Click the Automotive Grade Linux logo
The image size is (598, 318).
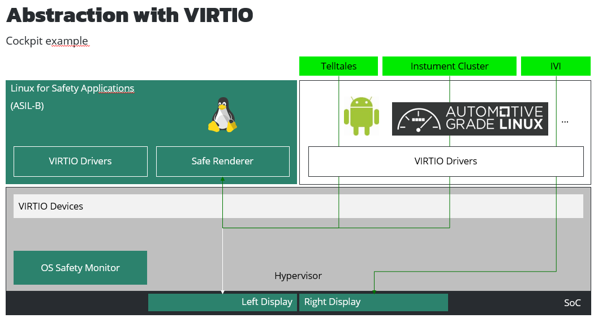[x=470, y=119]
